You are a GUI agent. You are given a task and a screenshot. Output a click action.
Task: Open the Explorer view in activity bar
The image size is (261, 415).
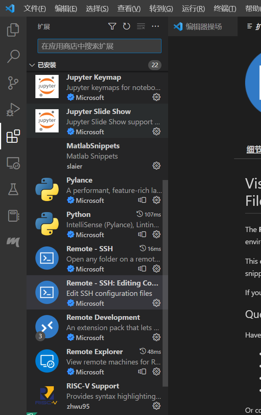click(13, 30)
